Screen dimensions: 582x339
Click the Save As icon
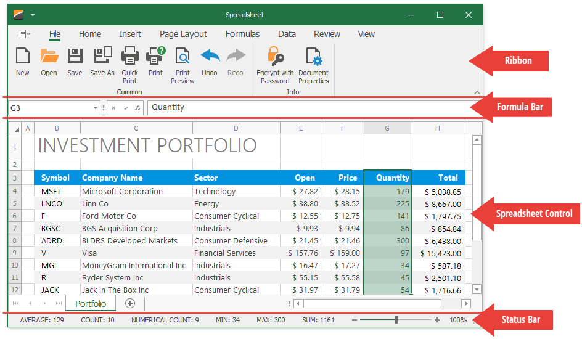pyautogui.click(x=102, y=57)
